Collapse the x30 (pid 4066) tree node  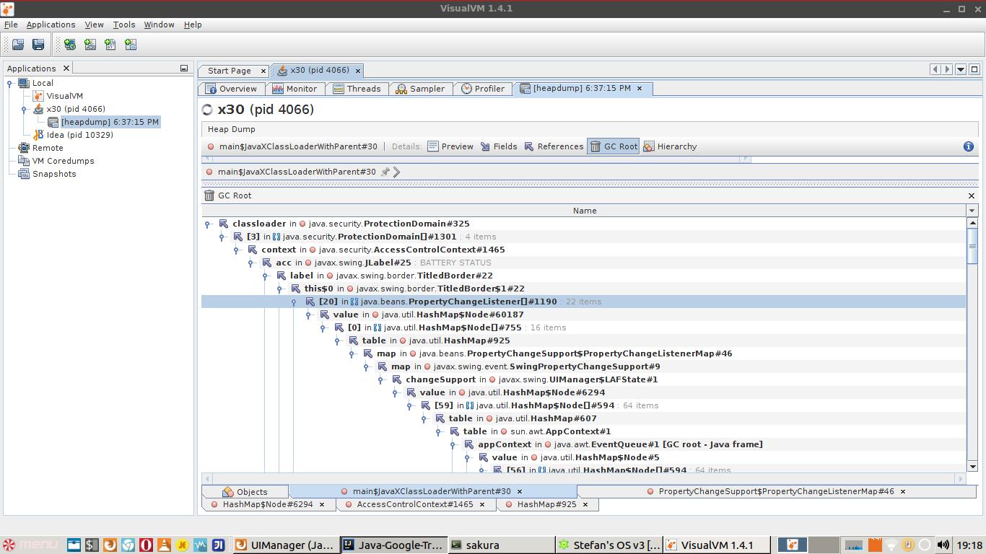tap(24, 110)
